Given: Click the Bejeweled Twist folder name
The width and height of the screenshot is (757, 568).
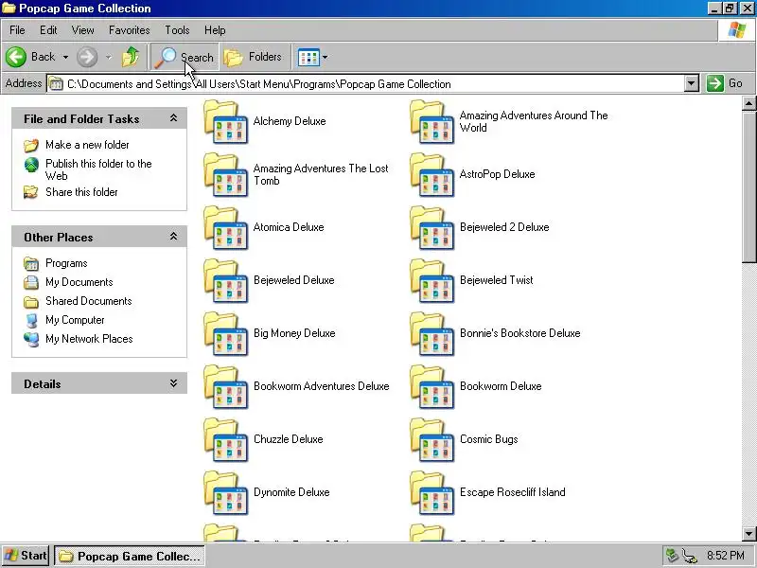Looking at the screenshot, I should tap(496, 279).
